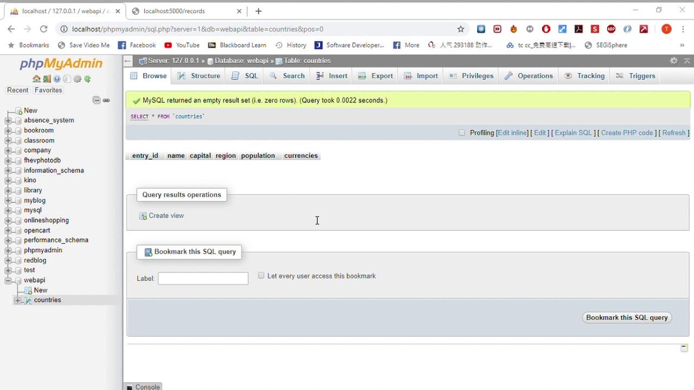Click the 'Create PHP code' link
Screen dimensions: 694x390
627,133
